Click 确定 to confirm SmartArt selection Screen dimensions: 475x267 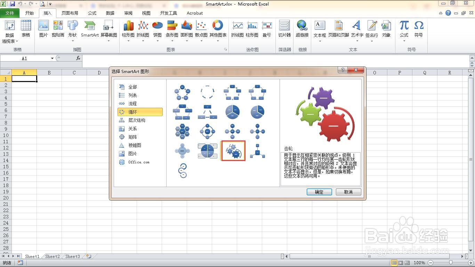(319, 192)
